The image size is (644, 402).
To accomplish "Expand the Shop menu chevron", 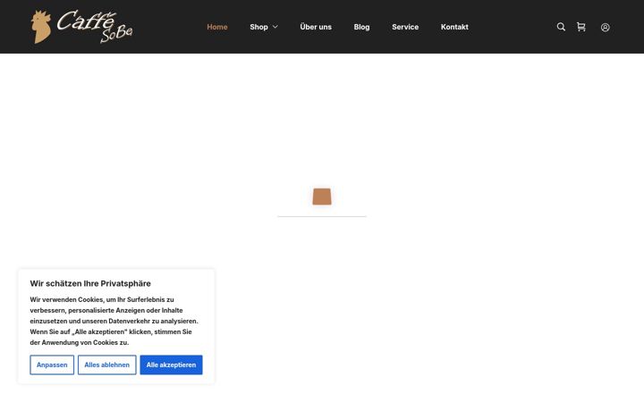I will 275,27.
